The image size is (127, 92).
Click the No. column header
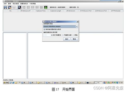tap(10, 11)
